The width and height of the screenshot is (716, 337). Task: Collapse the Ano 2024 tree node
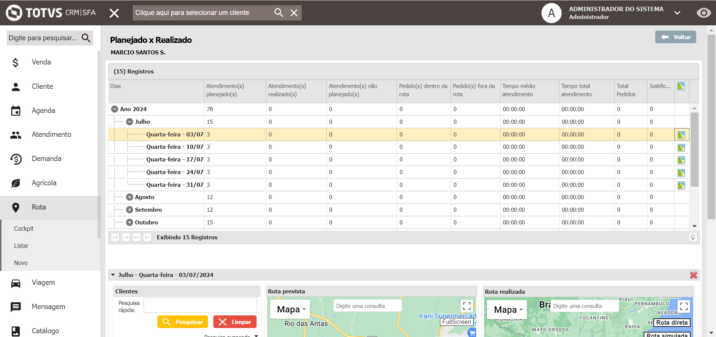click(114, 109)
